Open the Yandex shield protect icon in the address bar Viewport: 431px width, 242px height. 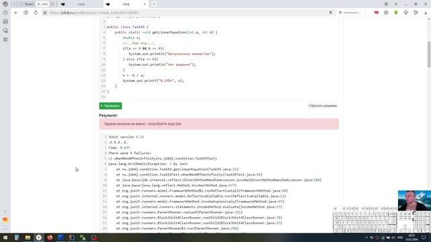click(x=26, y=13)
